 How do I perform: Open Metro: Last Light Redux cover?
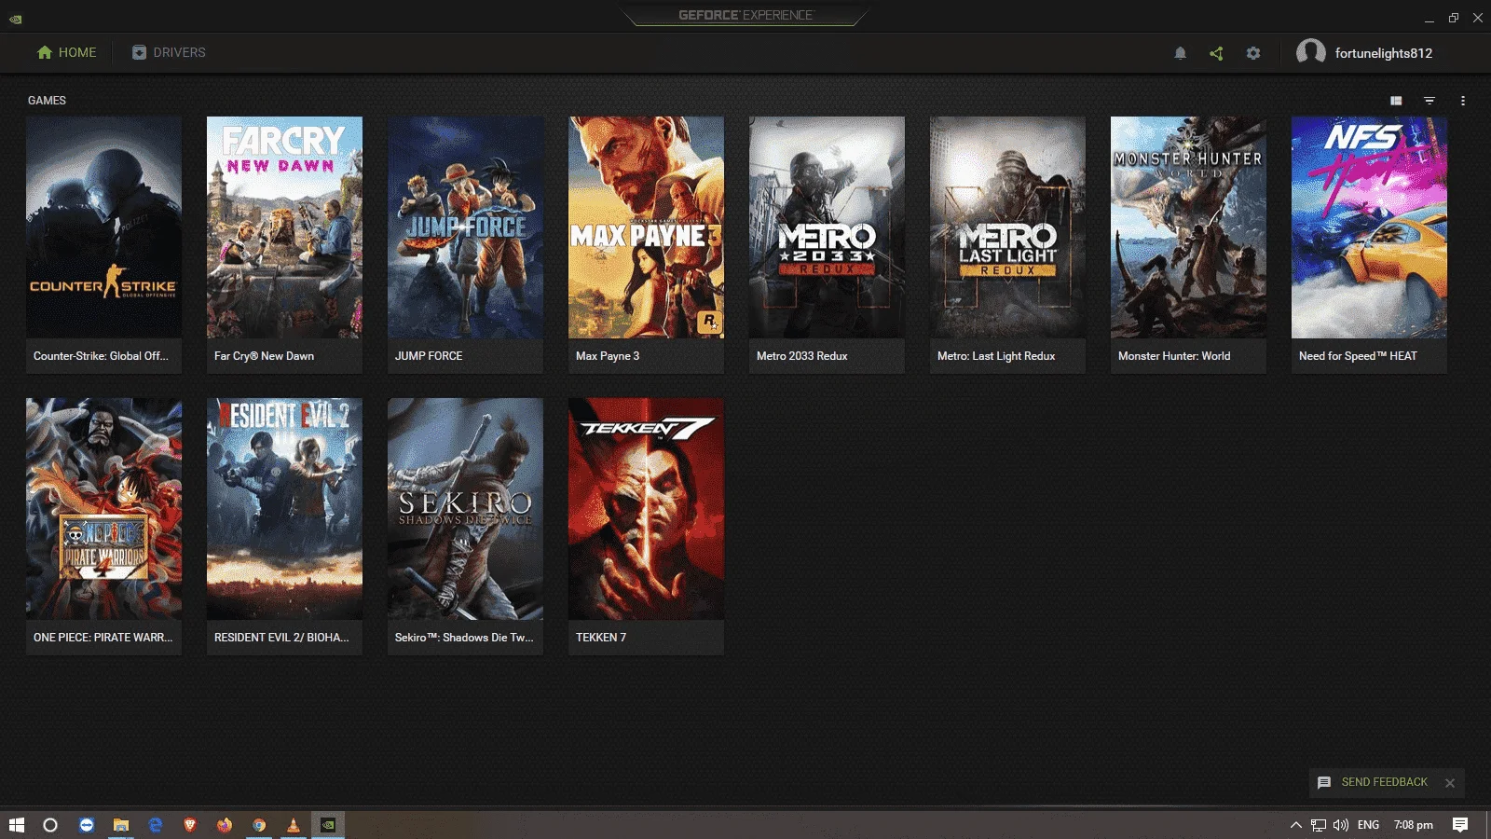(1007, 227)
